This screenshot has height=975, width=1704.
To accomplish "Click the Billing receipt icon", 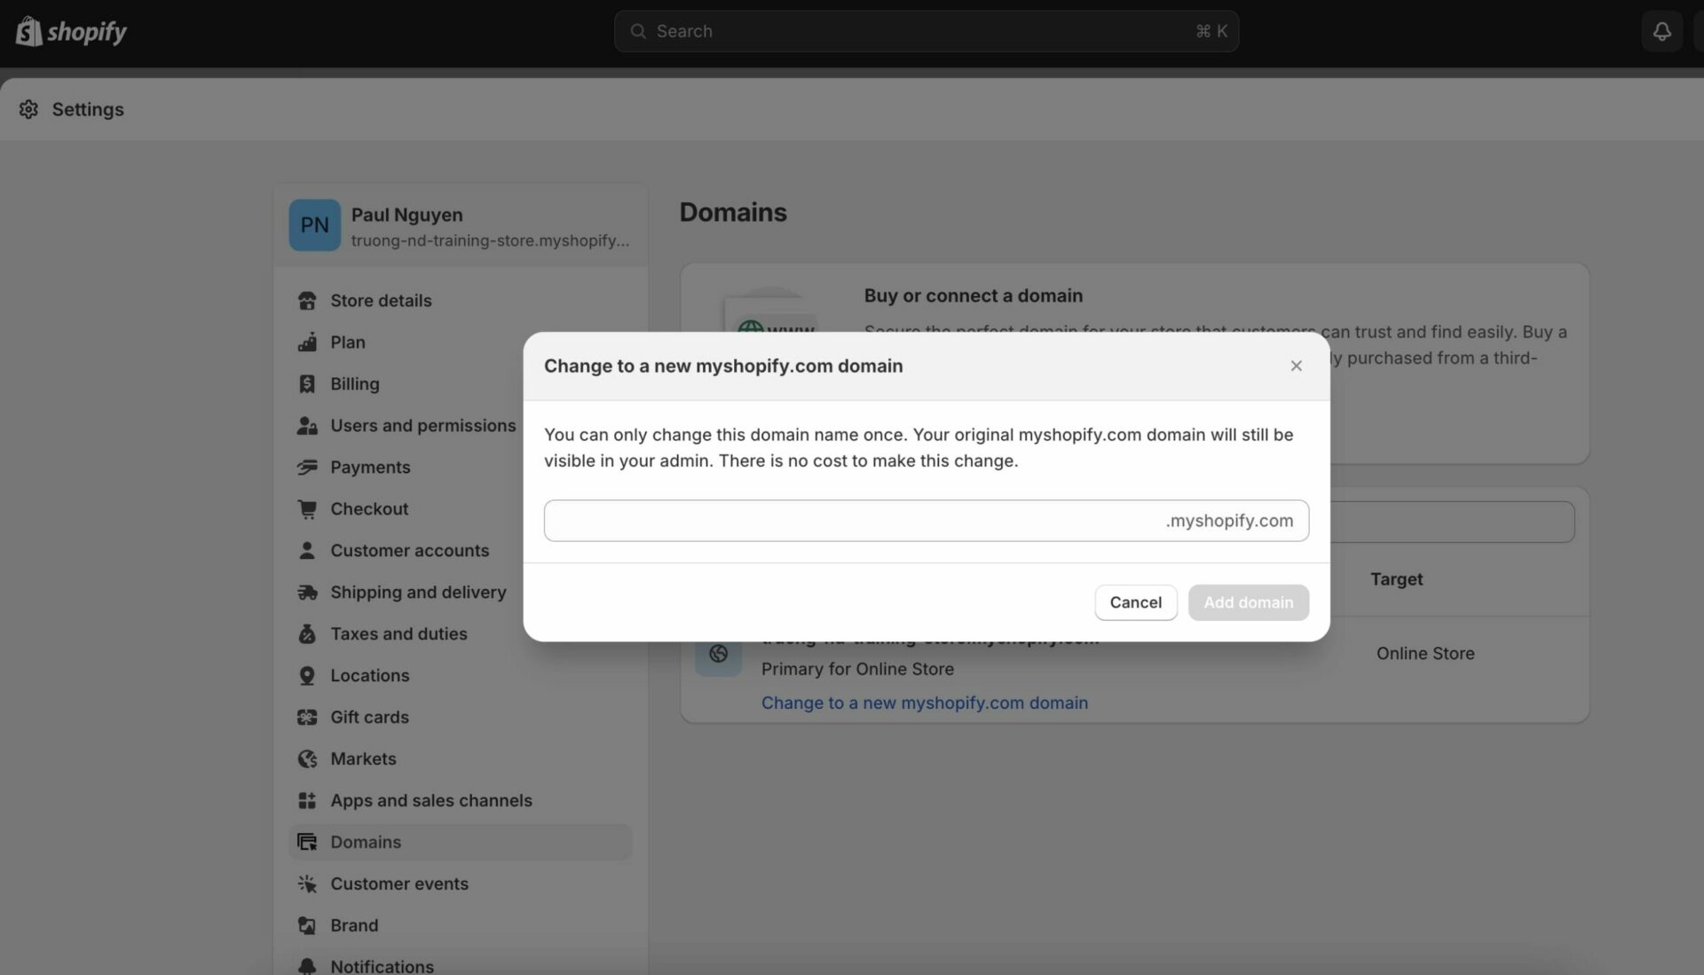I will coord(307,384).
